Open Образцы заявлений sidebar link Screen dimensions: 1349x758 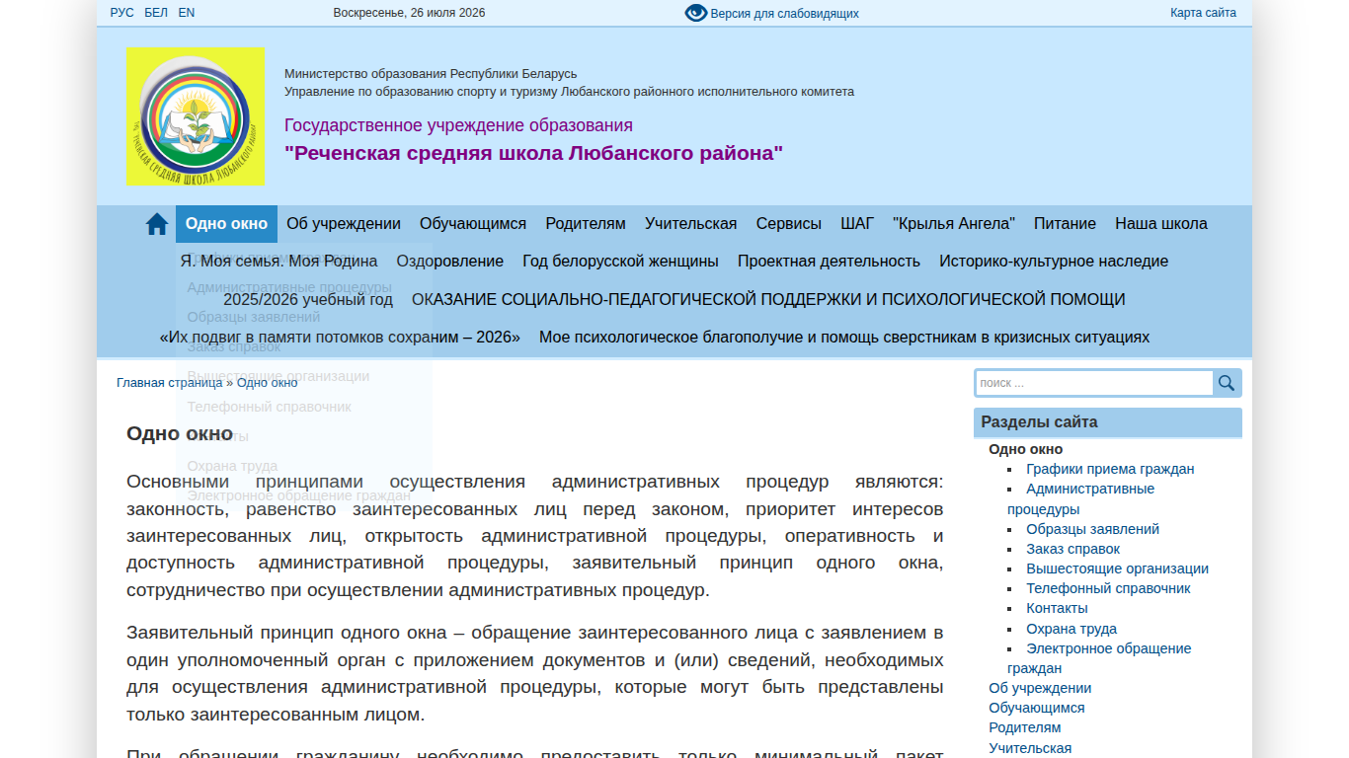1092,529
